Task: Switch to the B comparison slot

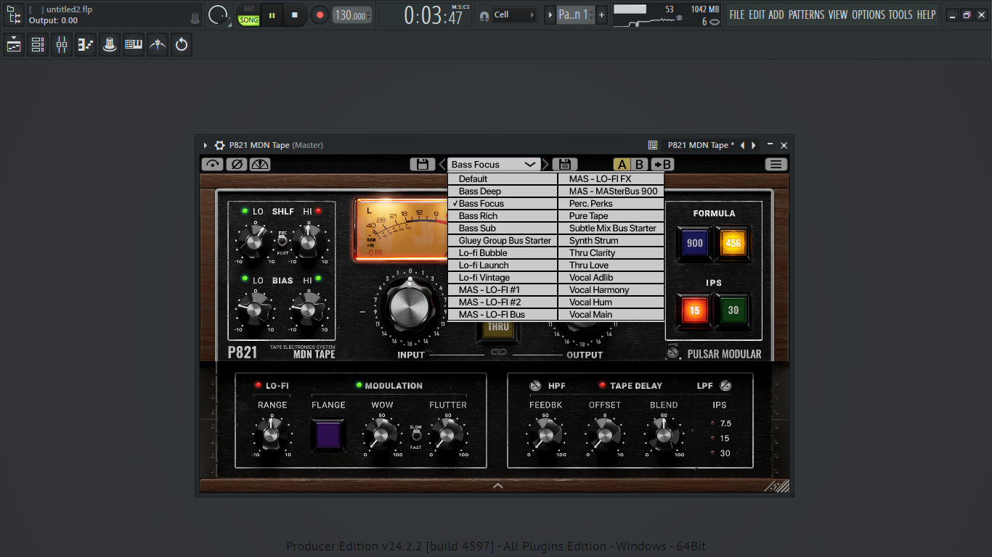Action: pyautogui.click(x=639, y=165)
